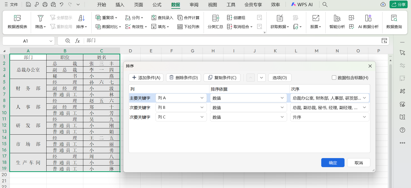Click the Filter (筛选) funnel icon
Image resolution: width=411 pixels, height=188 pixels.
pos(40,18)
